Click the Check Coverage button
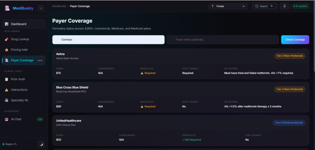315x150 pixels. coord(295,40)
